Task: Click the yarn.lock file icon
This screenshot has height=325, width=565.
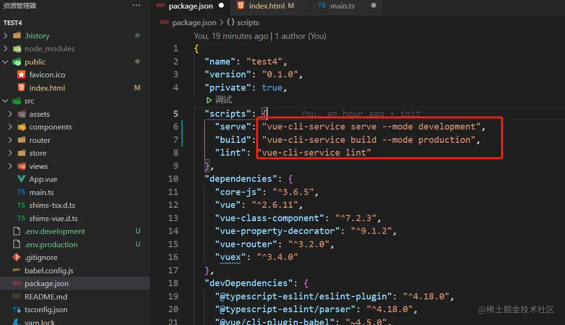Action: [x=17, y=322]
